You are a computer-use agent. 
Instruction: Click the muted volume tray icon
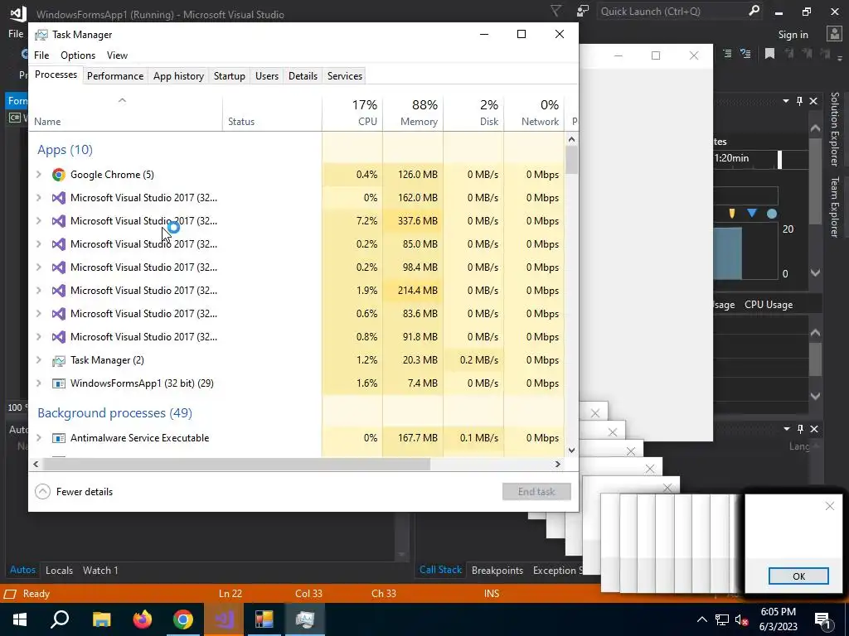pyautogui.click(x=741, y=619)
